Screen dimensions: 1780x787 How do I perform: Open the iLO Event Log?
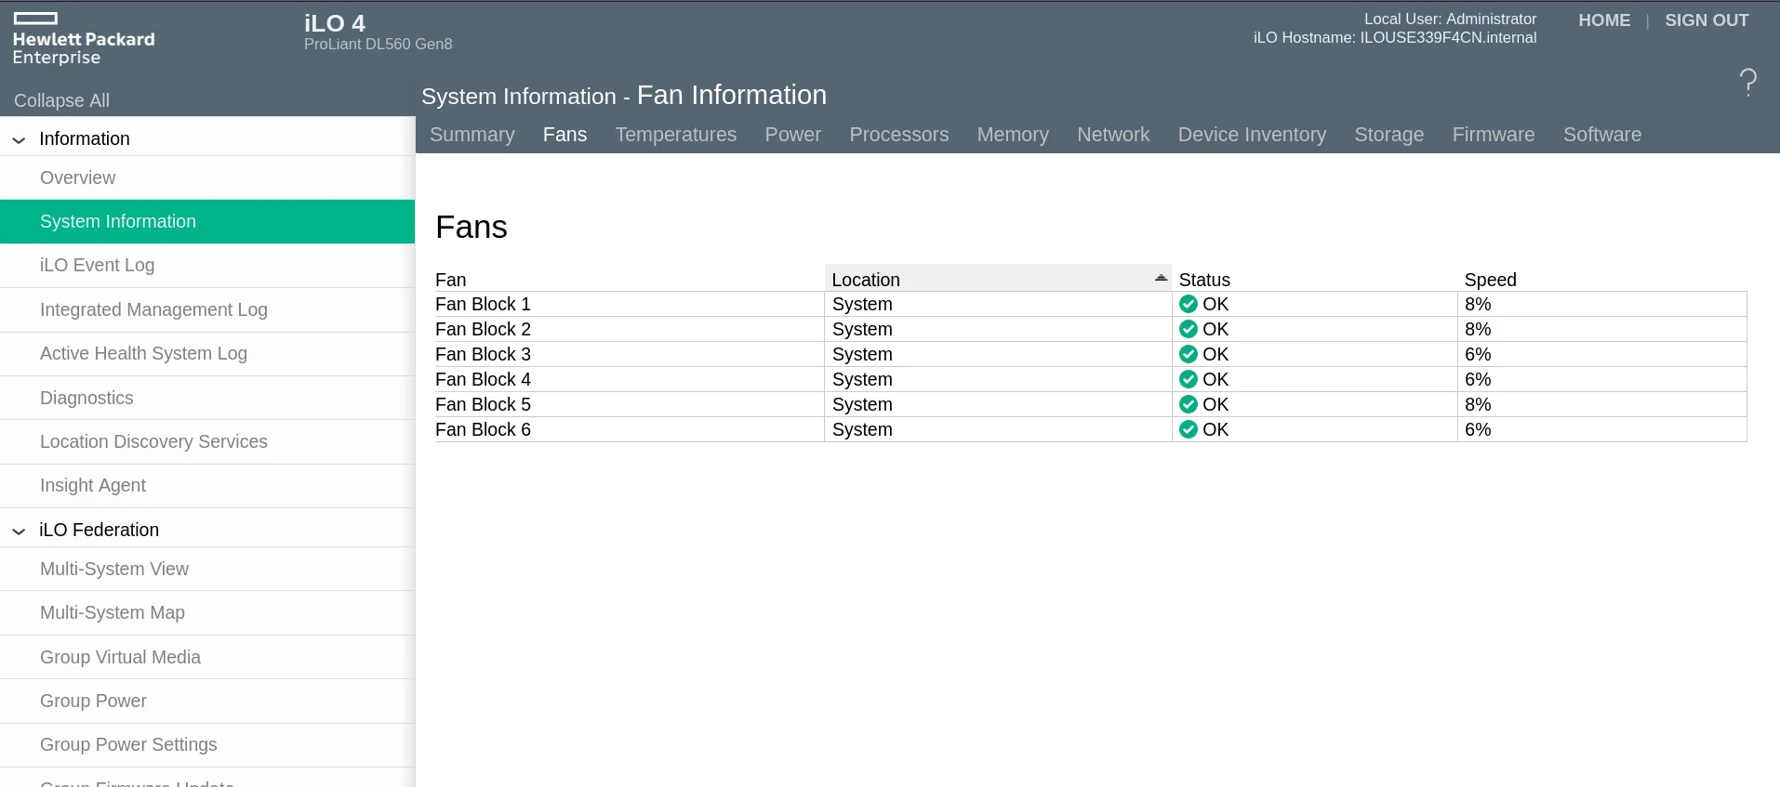207,265
